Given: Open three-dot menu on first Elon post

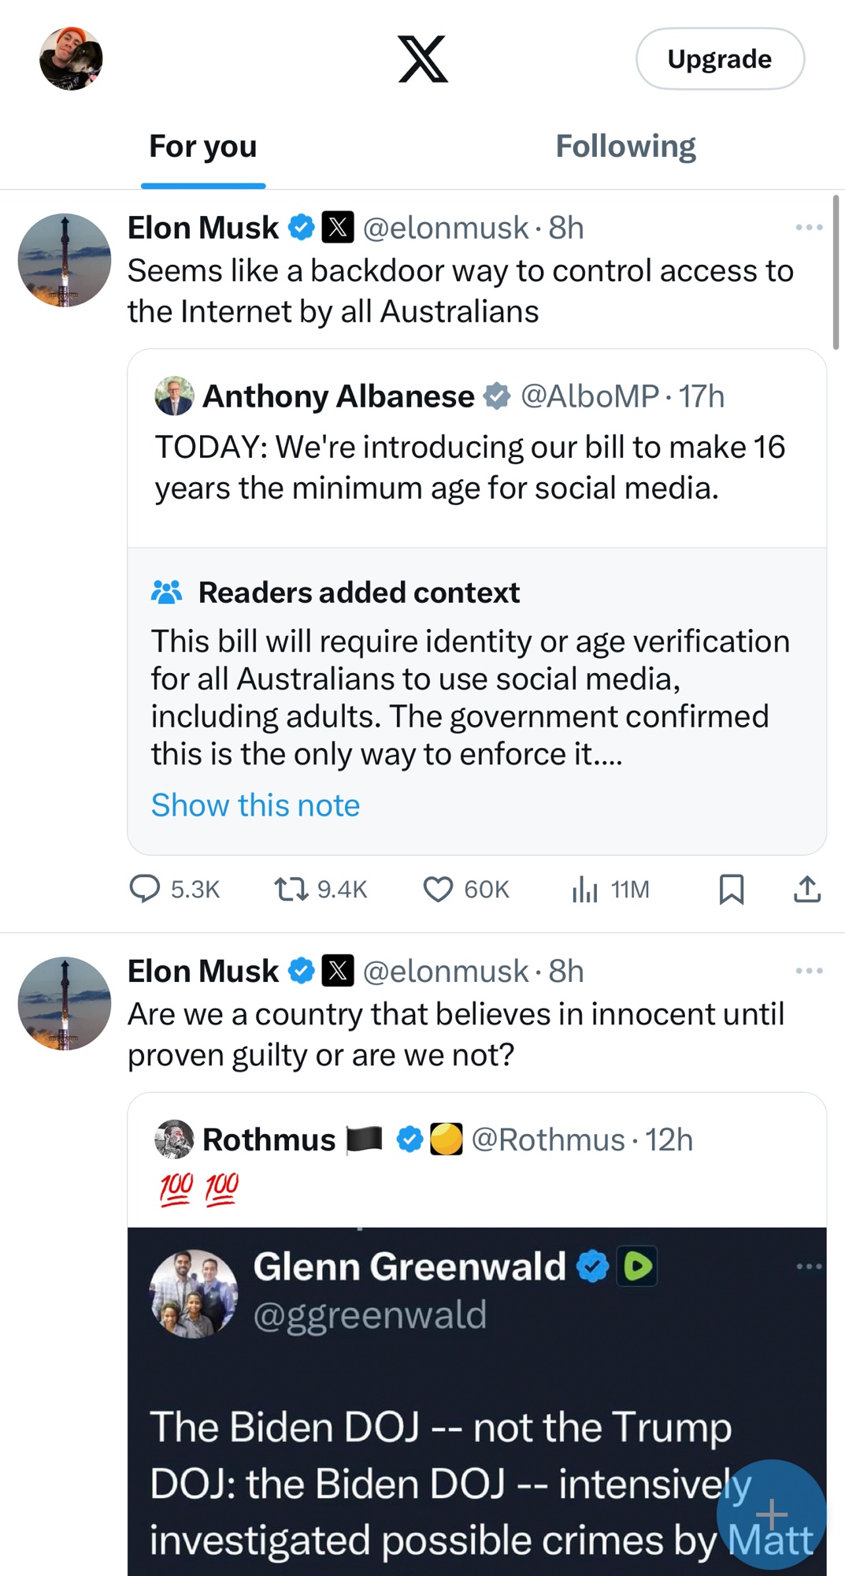Looking at the screenshot, I should point(809,228).
